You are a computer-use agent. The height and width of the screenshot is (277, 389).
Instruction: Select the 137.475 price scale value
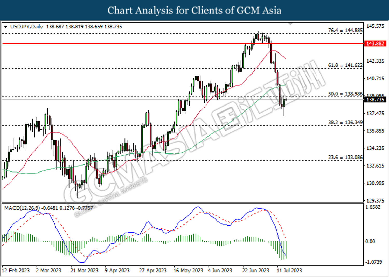(x=375, y=113)
